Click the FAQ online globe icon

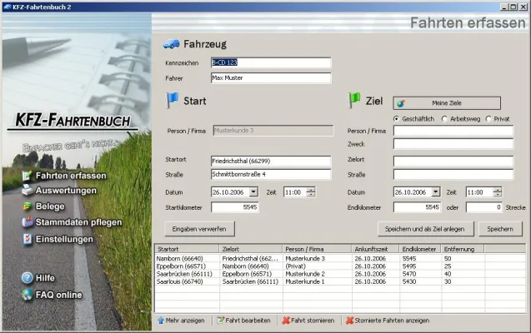pyautogui.click(x=27, y=295)
